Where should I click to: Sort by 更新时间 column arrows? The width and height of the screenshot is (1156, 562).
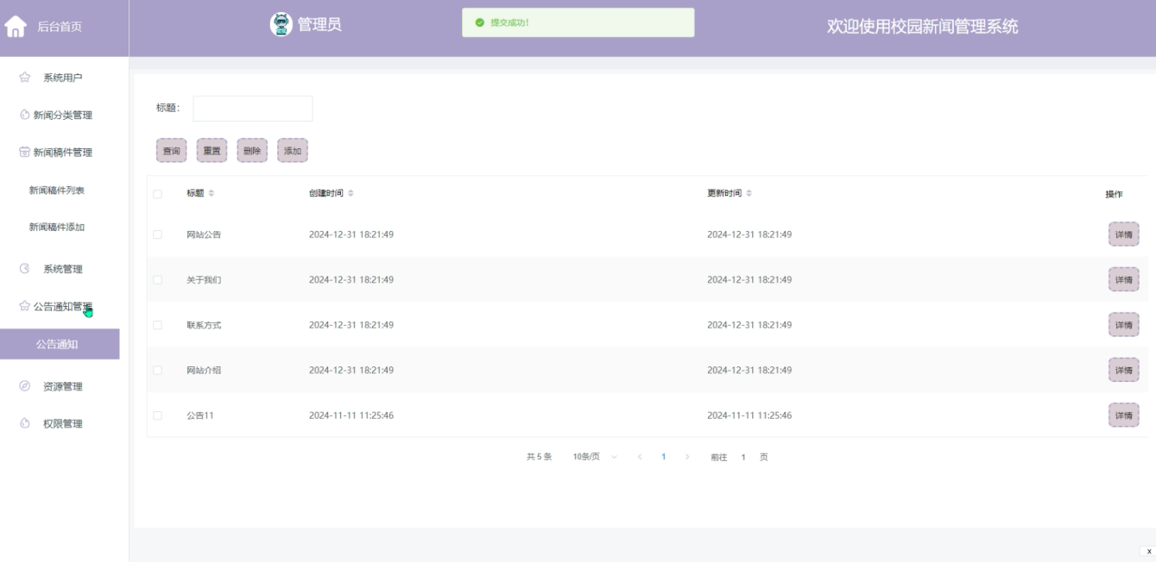[749, 193]
